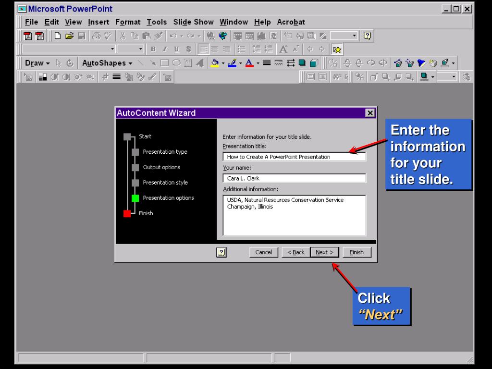The image size is (492, 369).
Task: Click the Open folder icon
Action: click(x=69, y=36)
